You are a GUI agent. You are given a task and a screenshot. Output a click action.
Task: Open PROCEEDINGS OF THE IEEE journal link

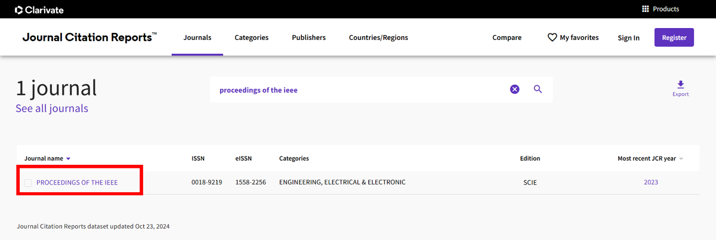pyautogui.click(x=77, y=183)
